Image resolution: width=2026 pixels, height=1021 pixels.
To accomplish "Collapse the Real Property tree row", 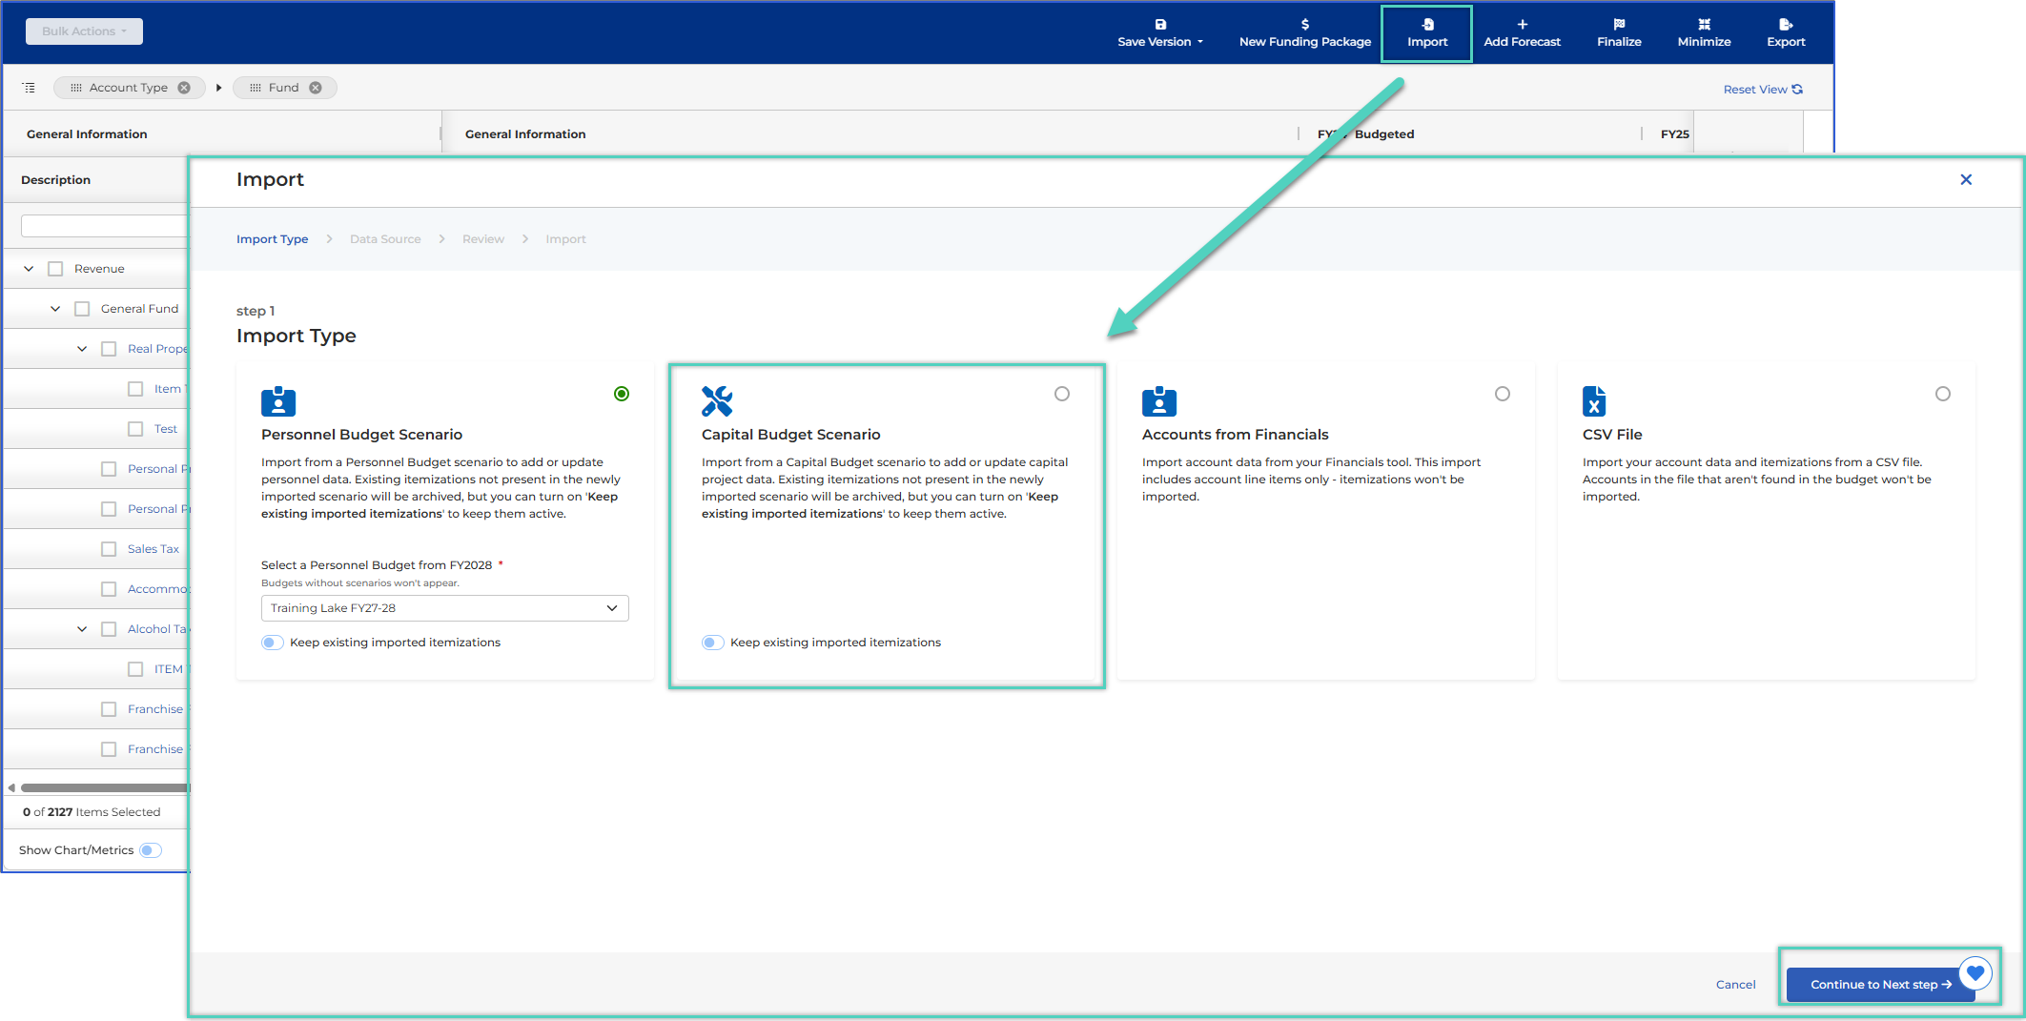I will [82, 349].
